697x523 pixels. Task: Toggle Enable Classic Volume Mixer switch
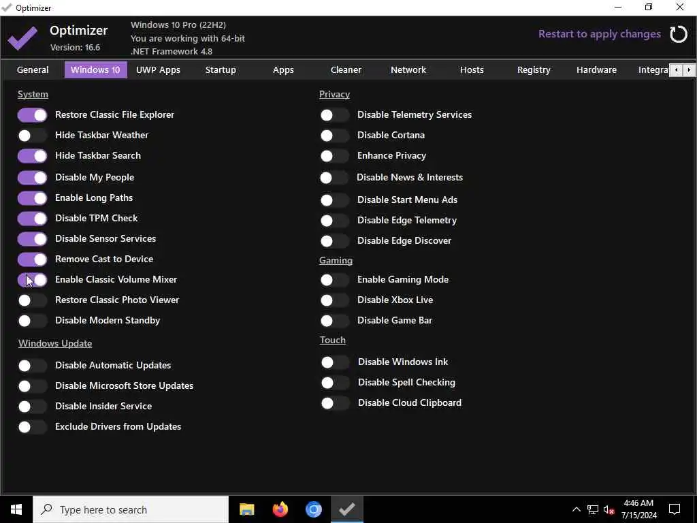(33, 280)
